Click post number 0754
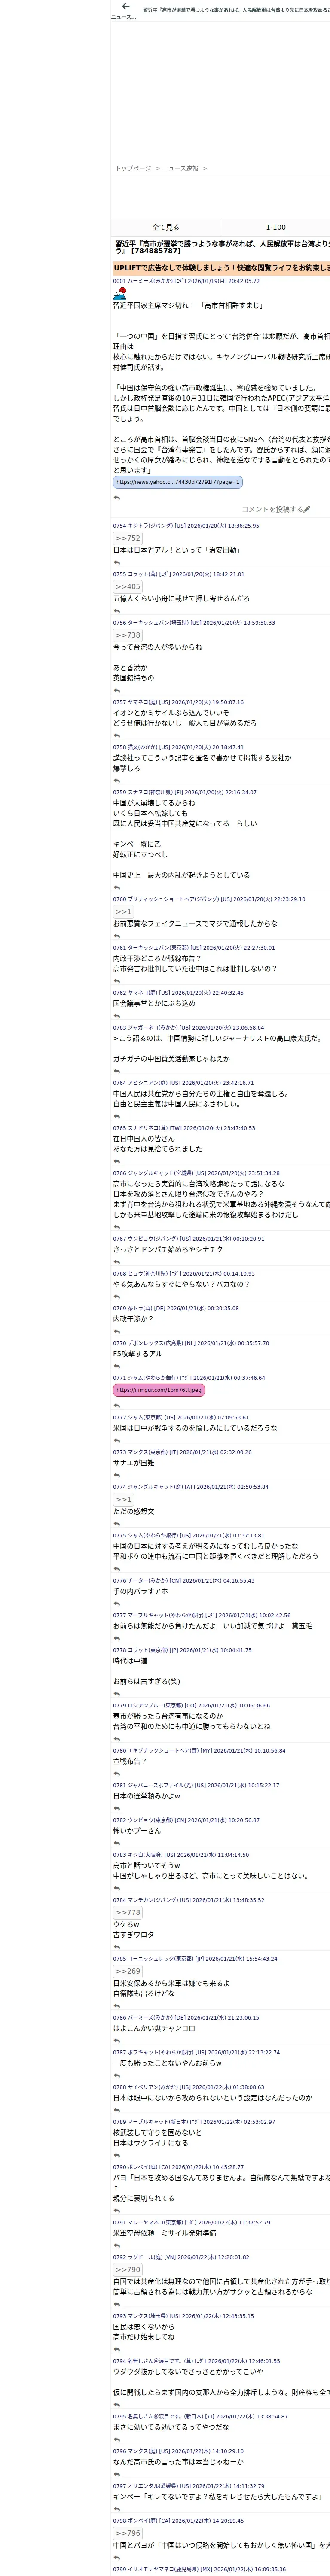Image resolution: width=330 pixels, height=2576 pixels. (119, 526)
